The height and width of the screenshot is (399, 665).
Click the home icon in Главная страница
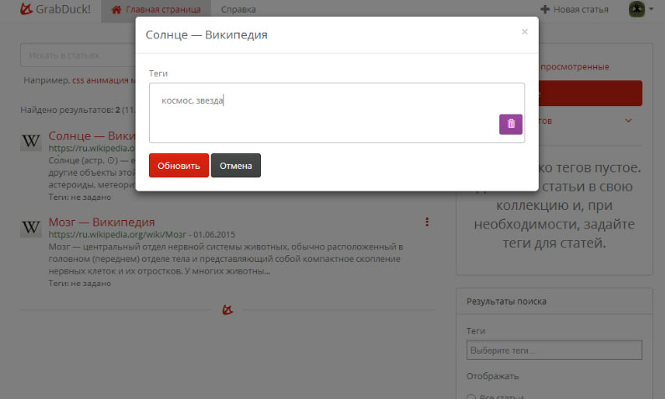(116, 9)
